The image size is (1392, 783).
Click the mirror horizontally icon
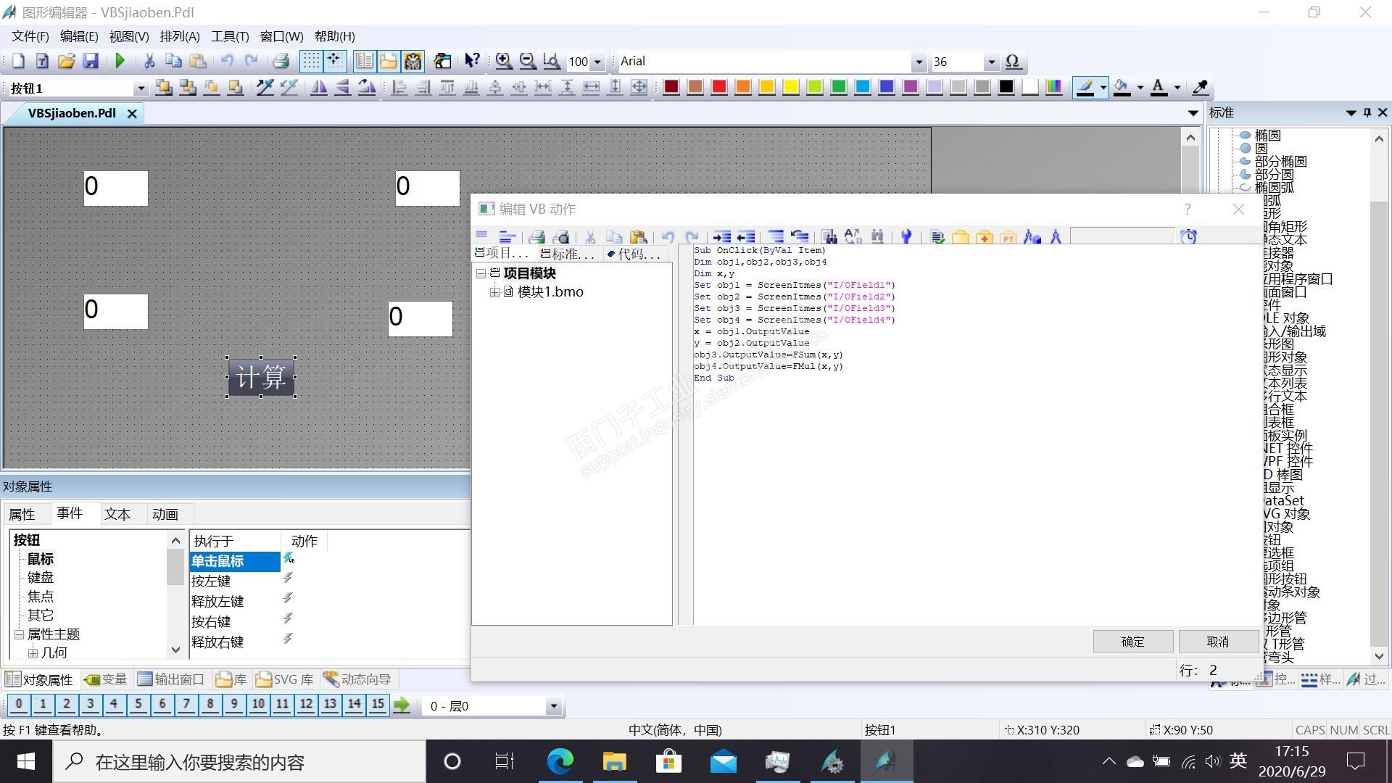tap(318, 88)
